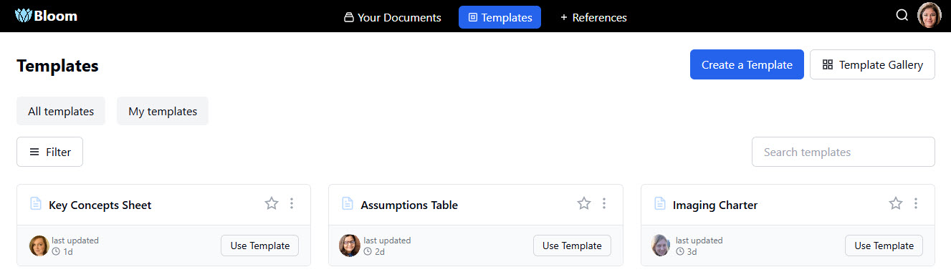
Task: Open the three-dot menu for Key Concepts Sheet
Action: (x=292, y=204)
